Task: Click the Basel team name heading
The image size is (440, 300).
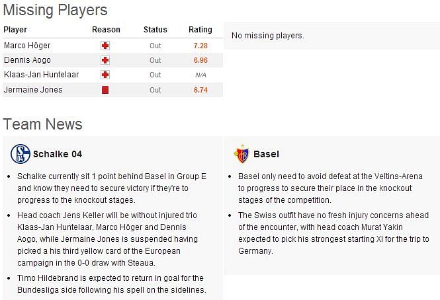Action: [x=266, y=154]
